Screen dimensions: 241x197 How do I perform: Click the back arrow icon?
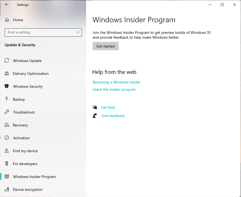point(7,5)
